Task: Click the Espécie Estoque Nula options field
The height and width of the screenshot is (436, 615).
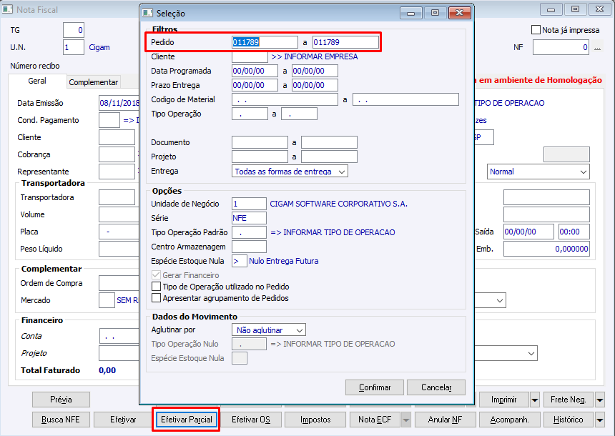Action: pos(240,261)
